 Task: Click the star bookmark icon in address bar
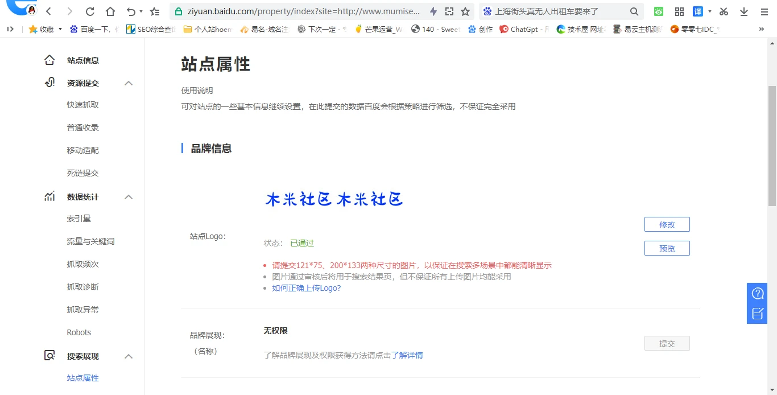click(465, 11)
